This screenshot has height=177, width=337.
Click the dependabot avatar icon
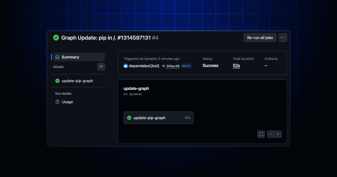click(x=126, y=66)
